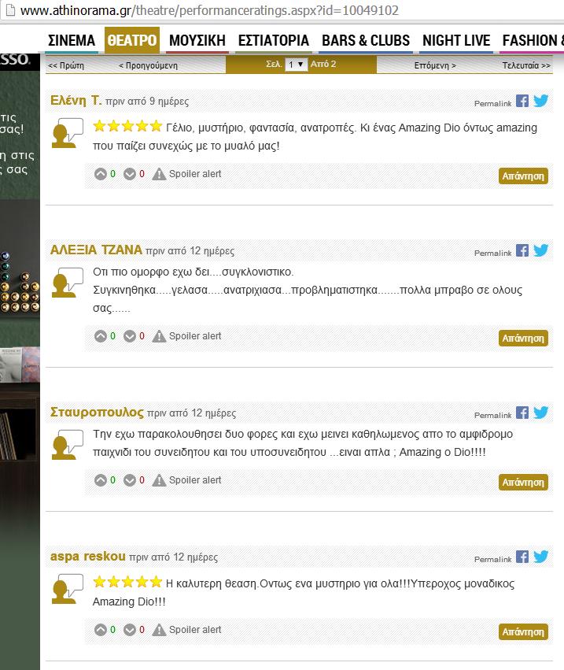Click the five-star rating in Ελένη Τ. review

pyautogui.click(x=127, y=126)
